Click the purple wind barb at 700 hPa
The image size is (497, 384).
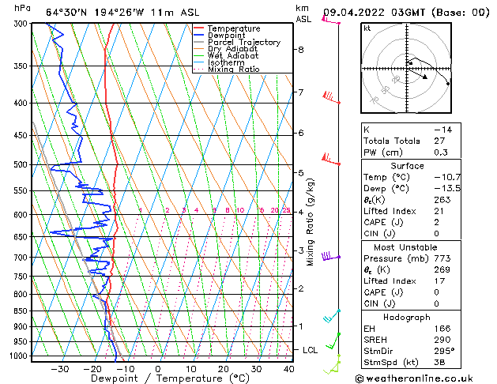[330, 256]
